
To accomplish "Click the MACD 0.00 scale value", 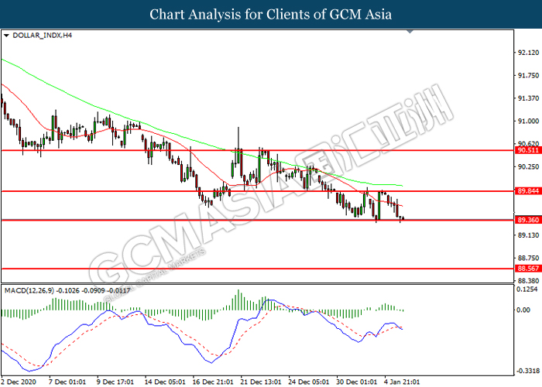I will tap(523, 310).
